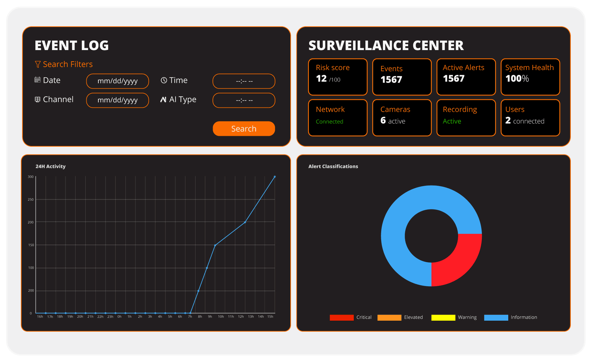
Task: Click the clock icon next to Time
Action: (x=164, y=80)
